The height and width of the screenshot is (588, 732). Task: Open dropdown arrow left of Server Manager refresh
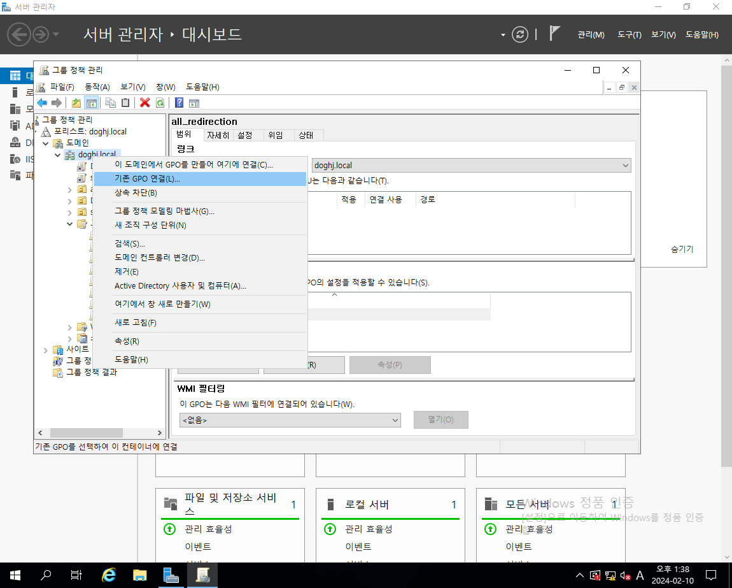503,35
